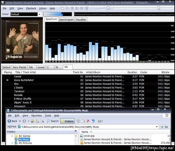Click the Play button in foobar toolbar
Screen dimensions: 175x151
(67, 8)
